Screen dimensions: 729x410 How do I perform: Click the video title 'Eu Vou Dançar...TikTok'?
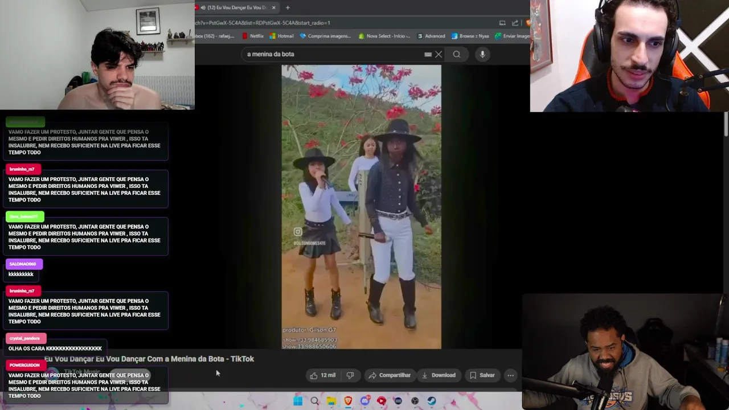point(149,359)
